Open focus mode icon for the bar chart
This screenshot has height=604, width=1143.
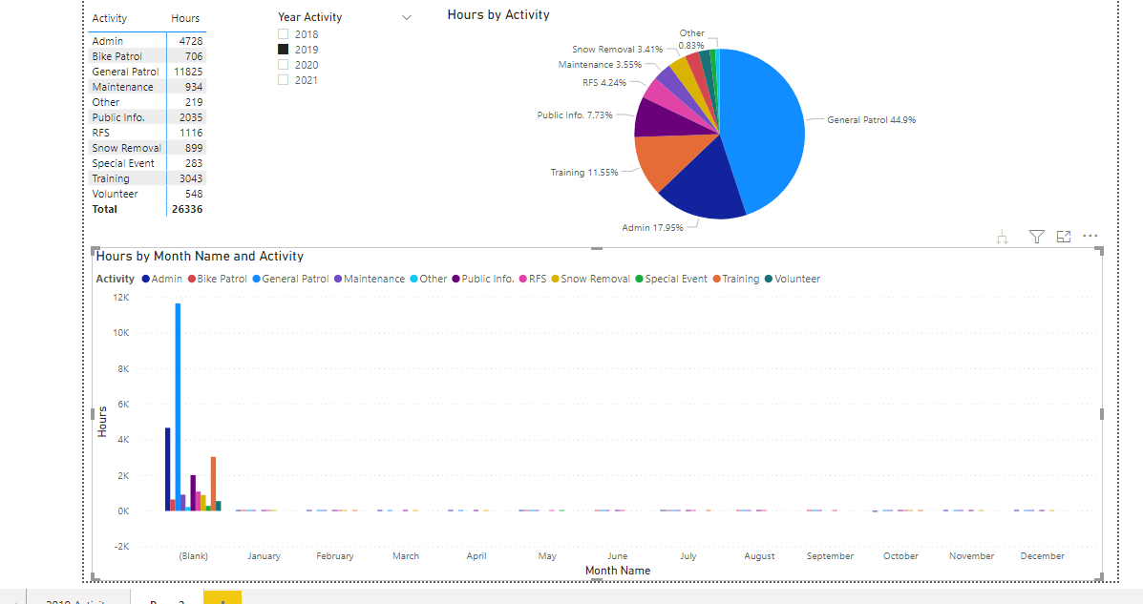pos(1064,236)
